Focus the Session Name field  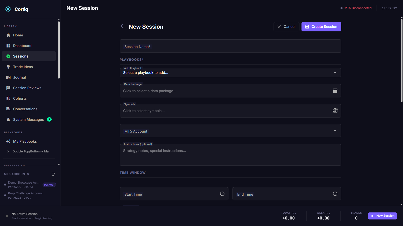[230, 46]
